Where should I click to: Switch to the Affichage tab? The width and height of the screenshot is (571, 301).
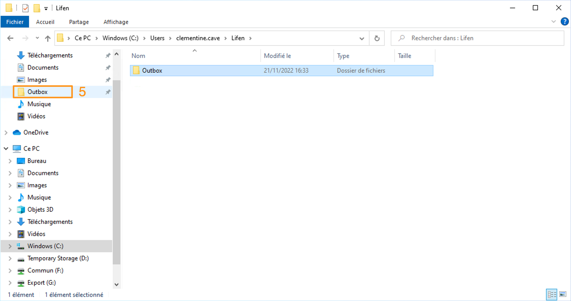[x=116, y=22]
